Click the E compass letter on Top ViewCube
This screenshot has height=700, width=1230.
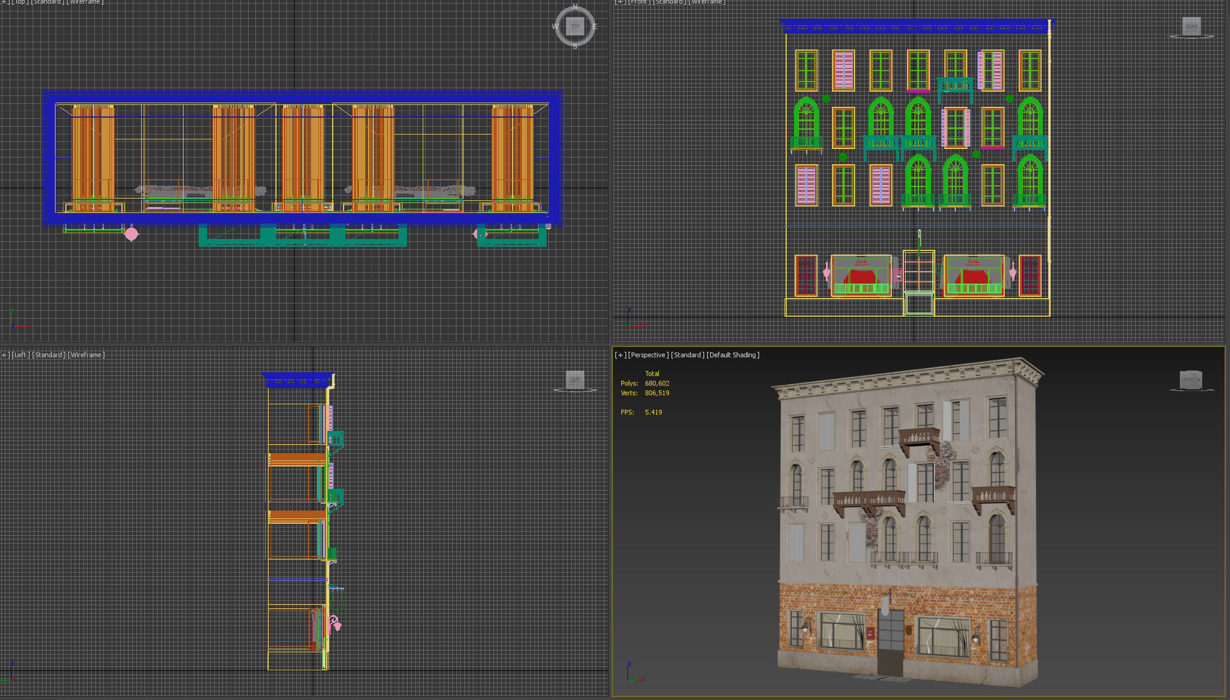[x=594, y=27]
